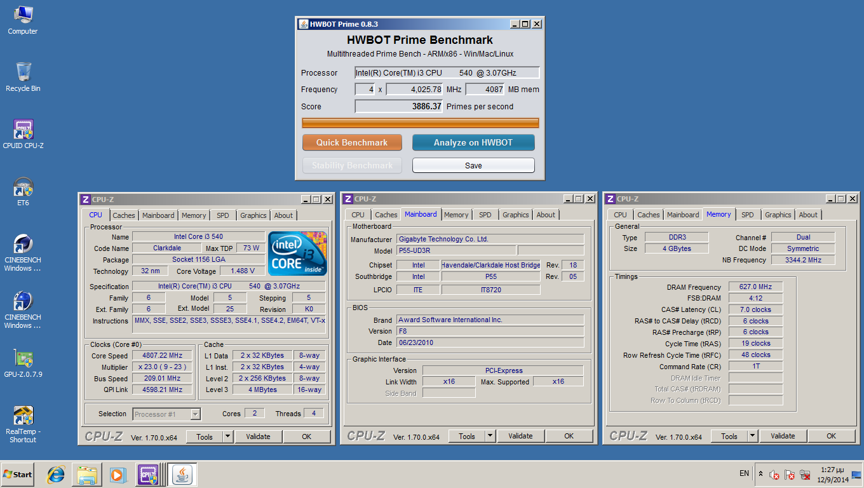Open the lower CINEBENCH Windows desktop shortcut

click(23, 310)
